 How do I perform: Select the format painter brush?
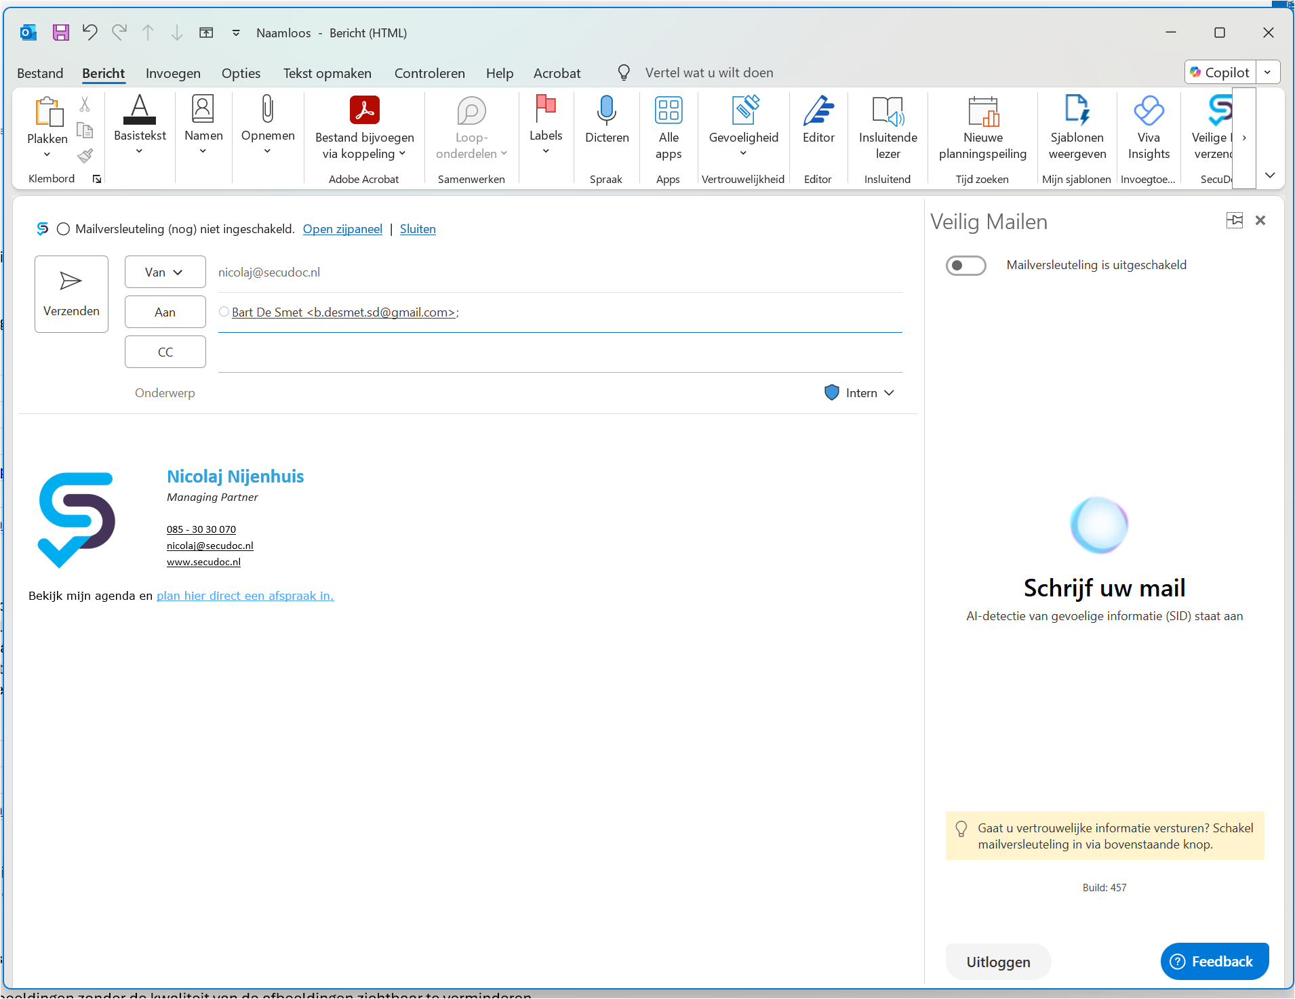(85, 157)
